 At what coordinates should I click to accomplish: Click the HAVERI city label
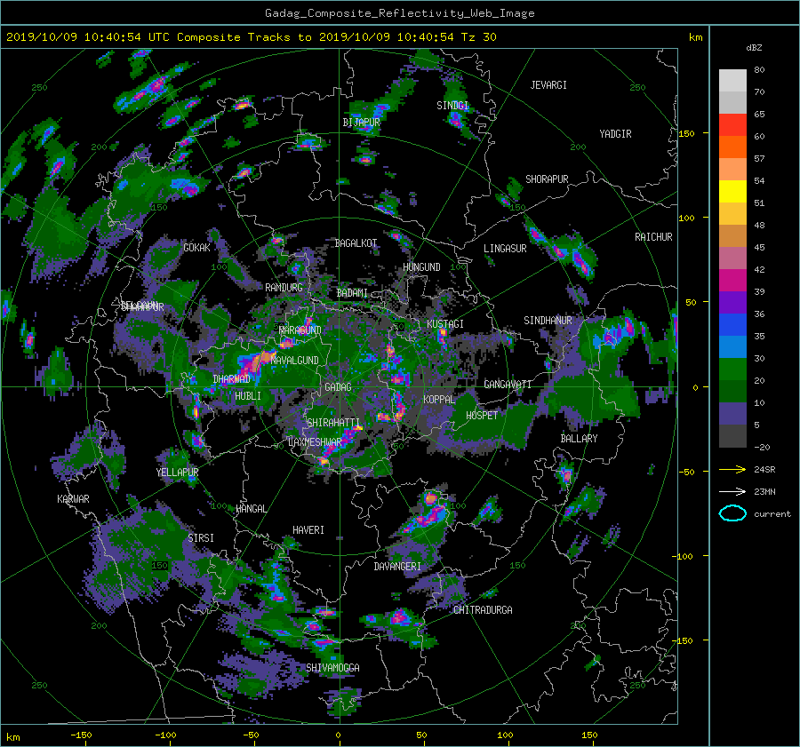click(x=308, y=530)
